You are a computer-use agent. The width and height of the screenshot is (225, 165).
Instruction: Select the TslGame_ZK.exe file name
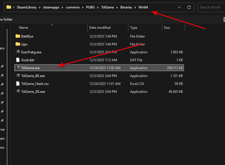coord(33,92)
